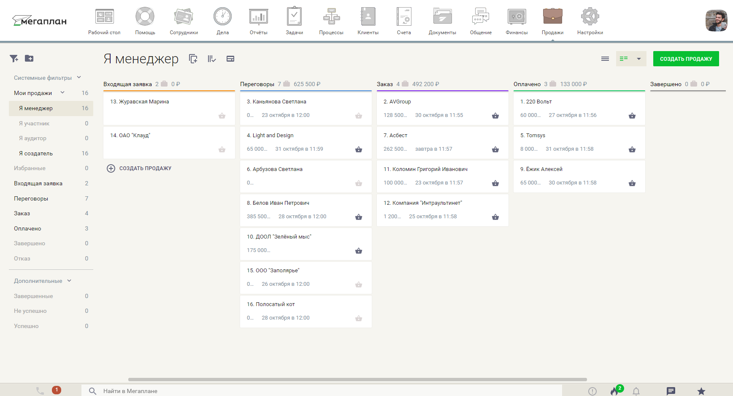Viewport: 733px width, 396px height.
Task: Select the Входящая заявка sidebar filter
Action: click(x=51, y=183)
